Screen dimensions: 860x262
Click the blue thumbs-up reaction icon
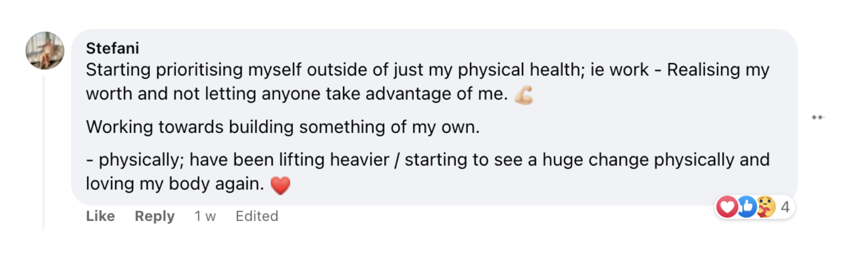pyautogui.click(x=747, y=207)
